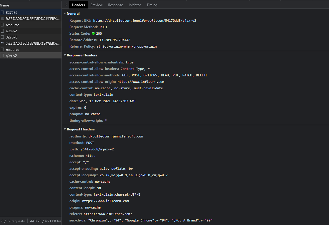This screenshot has width=329, height=225.
Task: Click the 8 / 19 requests summary
Action: [13, 221]
